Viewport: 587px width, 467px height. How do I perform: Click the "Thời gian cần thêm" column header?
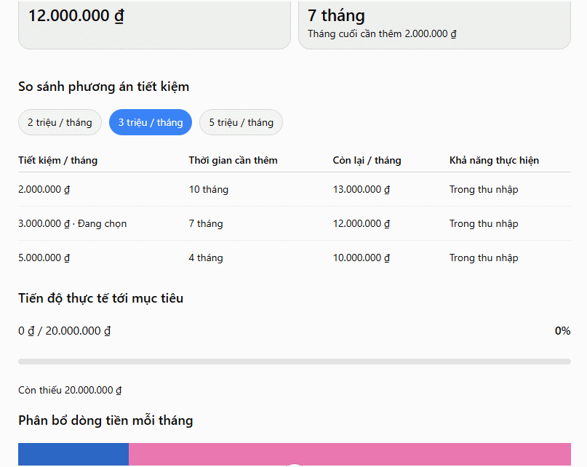click(x=233, y=160)
